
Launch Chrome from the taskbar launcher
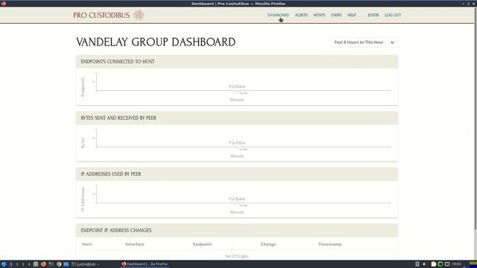59,264
